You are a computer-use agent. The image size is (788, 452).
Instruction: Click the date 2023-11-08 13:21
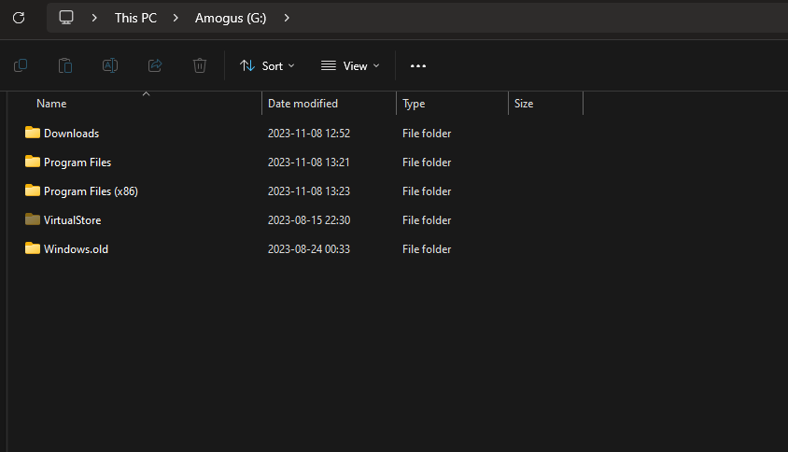[x=308, y=162]
